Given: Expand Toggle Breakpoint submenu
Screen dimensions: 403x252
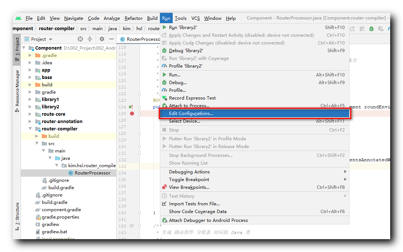Looking at the screenshot, I should 254,179.
